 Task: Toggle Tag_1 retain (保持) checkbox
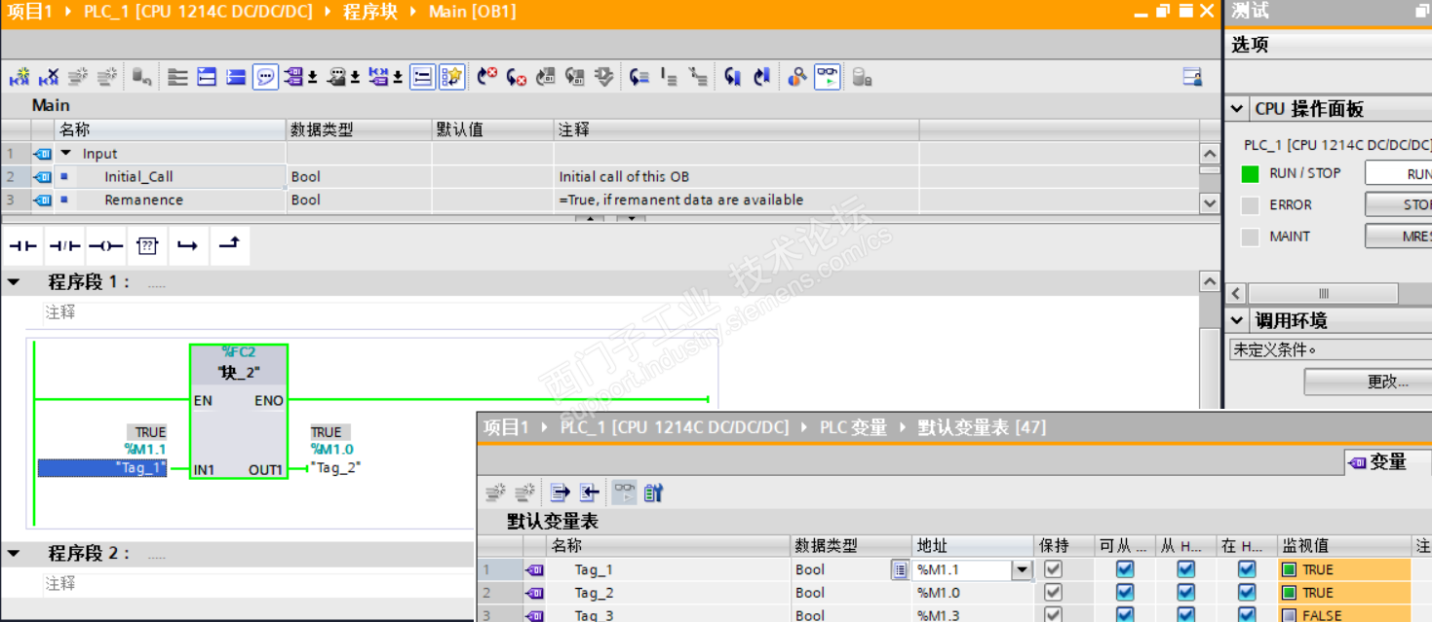pyautogui.click(x=1053, y=569)
